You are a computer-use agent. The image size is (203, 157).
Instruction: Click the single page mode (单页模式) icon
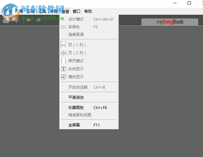pyautogui.click(x=64, y=61)
